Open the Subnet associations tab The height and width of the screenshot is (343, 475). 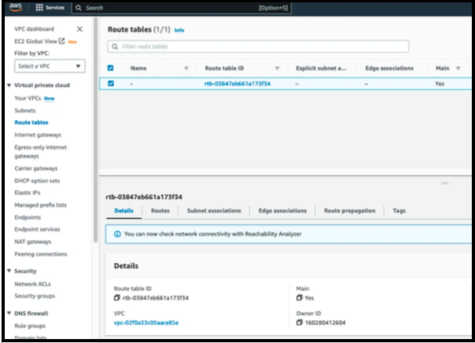click(214, 210)
